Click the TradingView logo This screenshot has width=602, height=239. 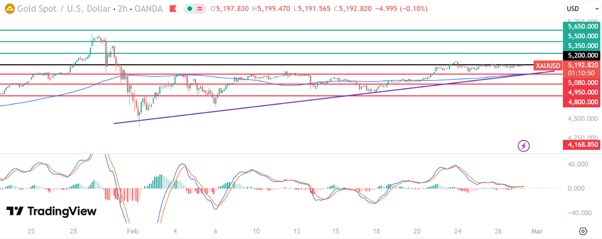51,211
